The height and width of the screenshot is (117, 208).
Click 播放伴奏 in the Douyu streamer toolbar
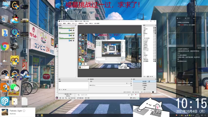point(80,98)
